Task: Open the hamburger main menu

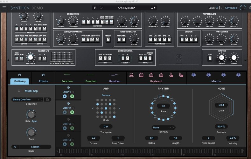Action: (x=4, y=8)
